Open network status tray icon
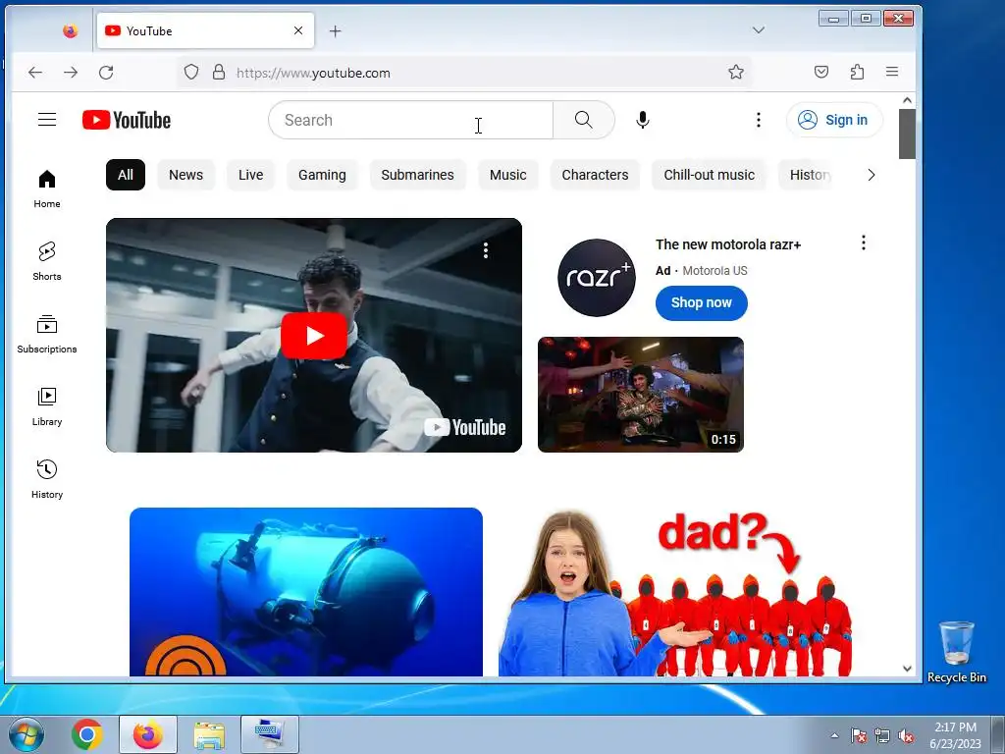This screenshot has height=754, width=1005. 882,735
